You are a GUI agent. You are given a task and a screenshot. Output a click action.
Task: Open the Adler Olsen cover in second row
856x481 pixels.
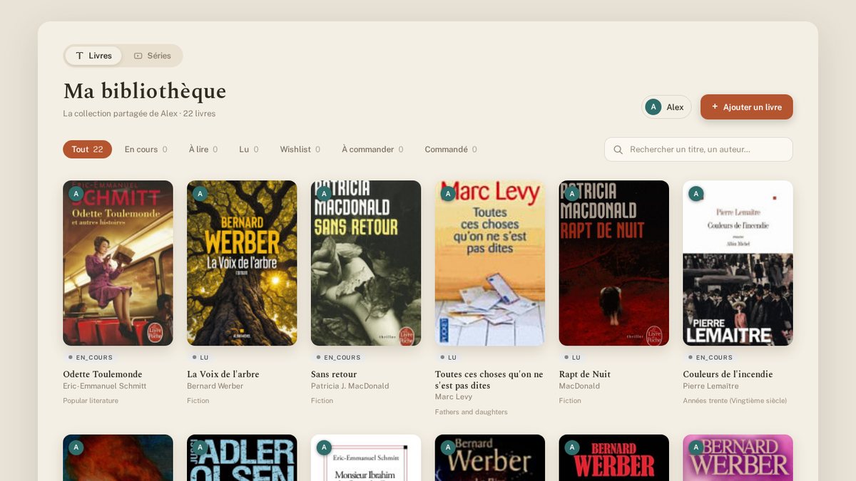[x=242, y=457]
